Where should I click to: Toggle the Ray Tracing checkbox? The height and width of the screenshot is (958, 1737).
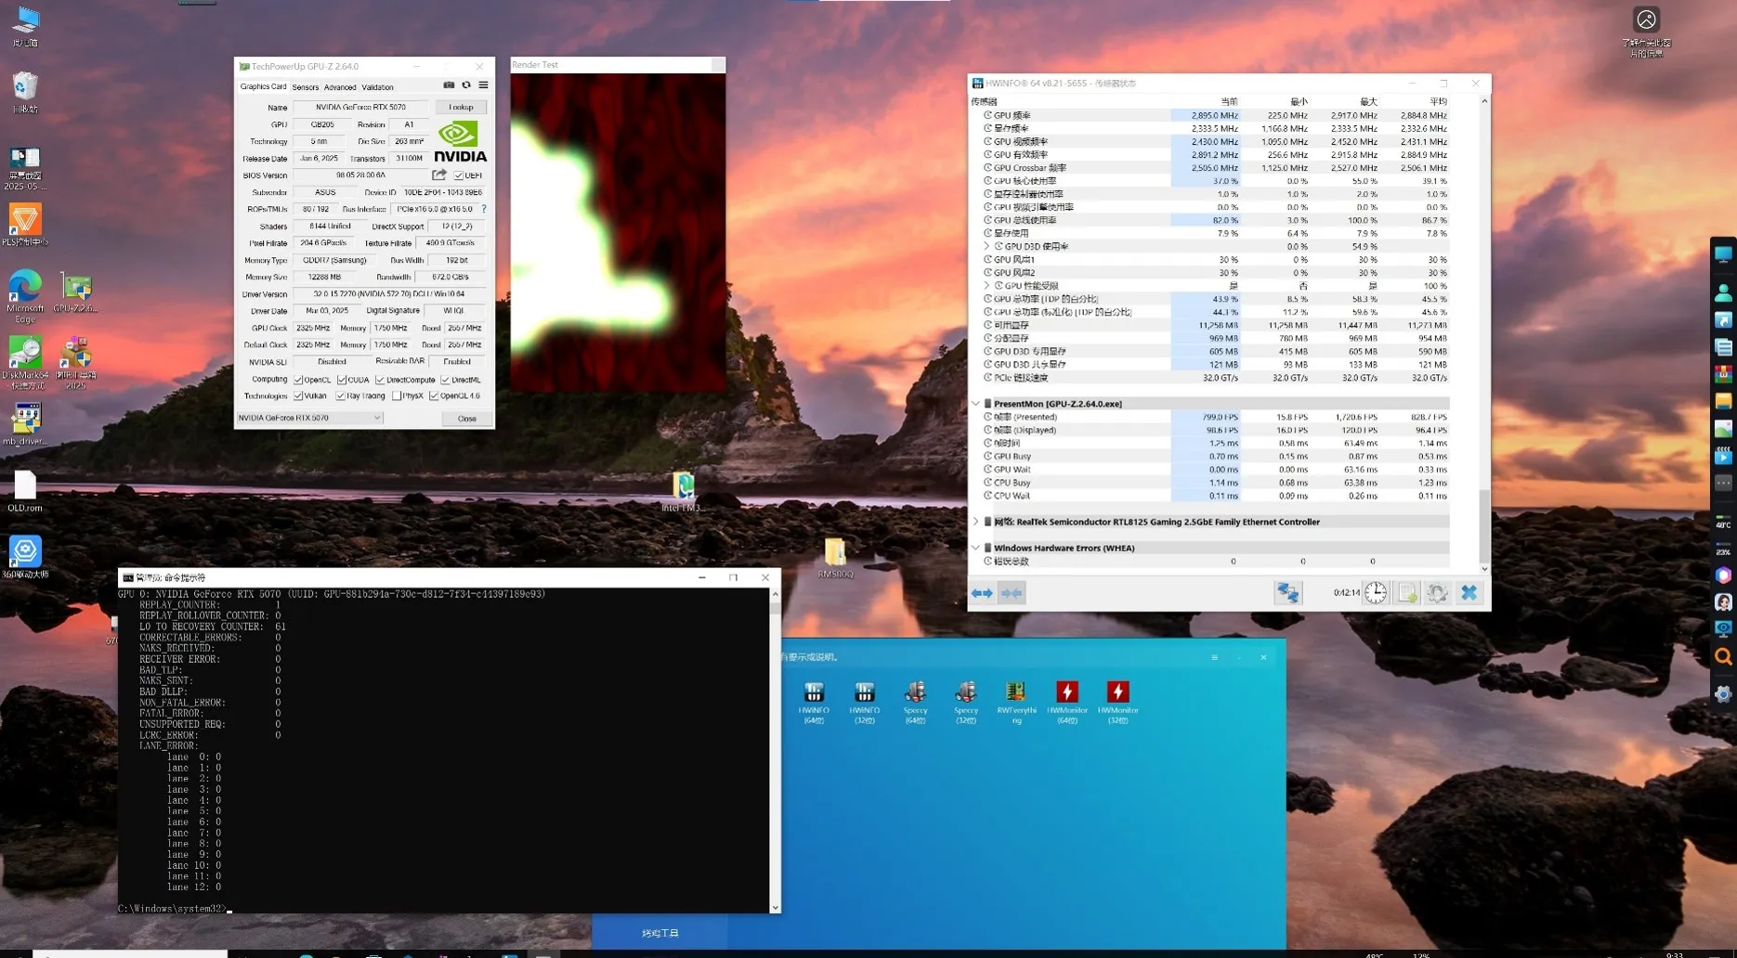coord(341,396)
